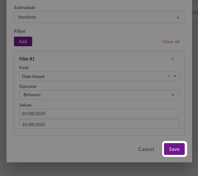Image resolution: width=198 pixels, height=176 pixels.
Task: Cancel the filter dialog
Action: pyautogui.click(x=146, y=149)
